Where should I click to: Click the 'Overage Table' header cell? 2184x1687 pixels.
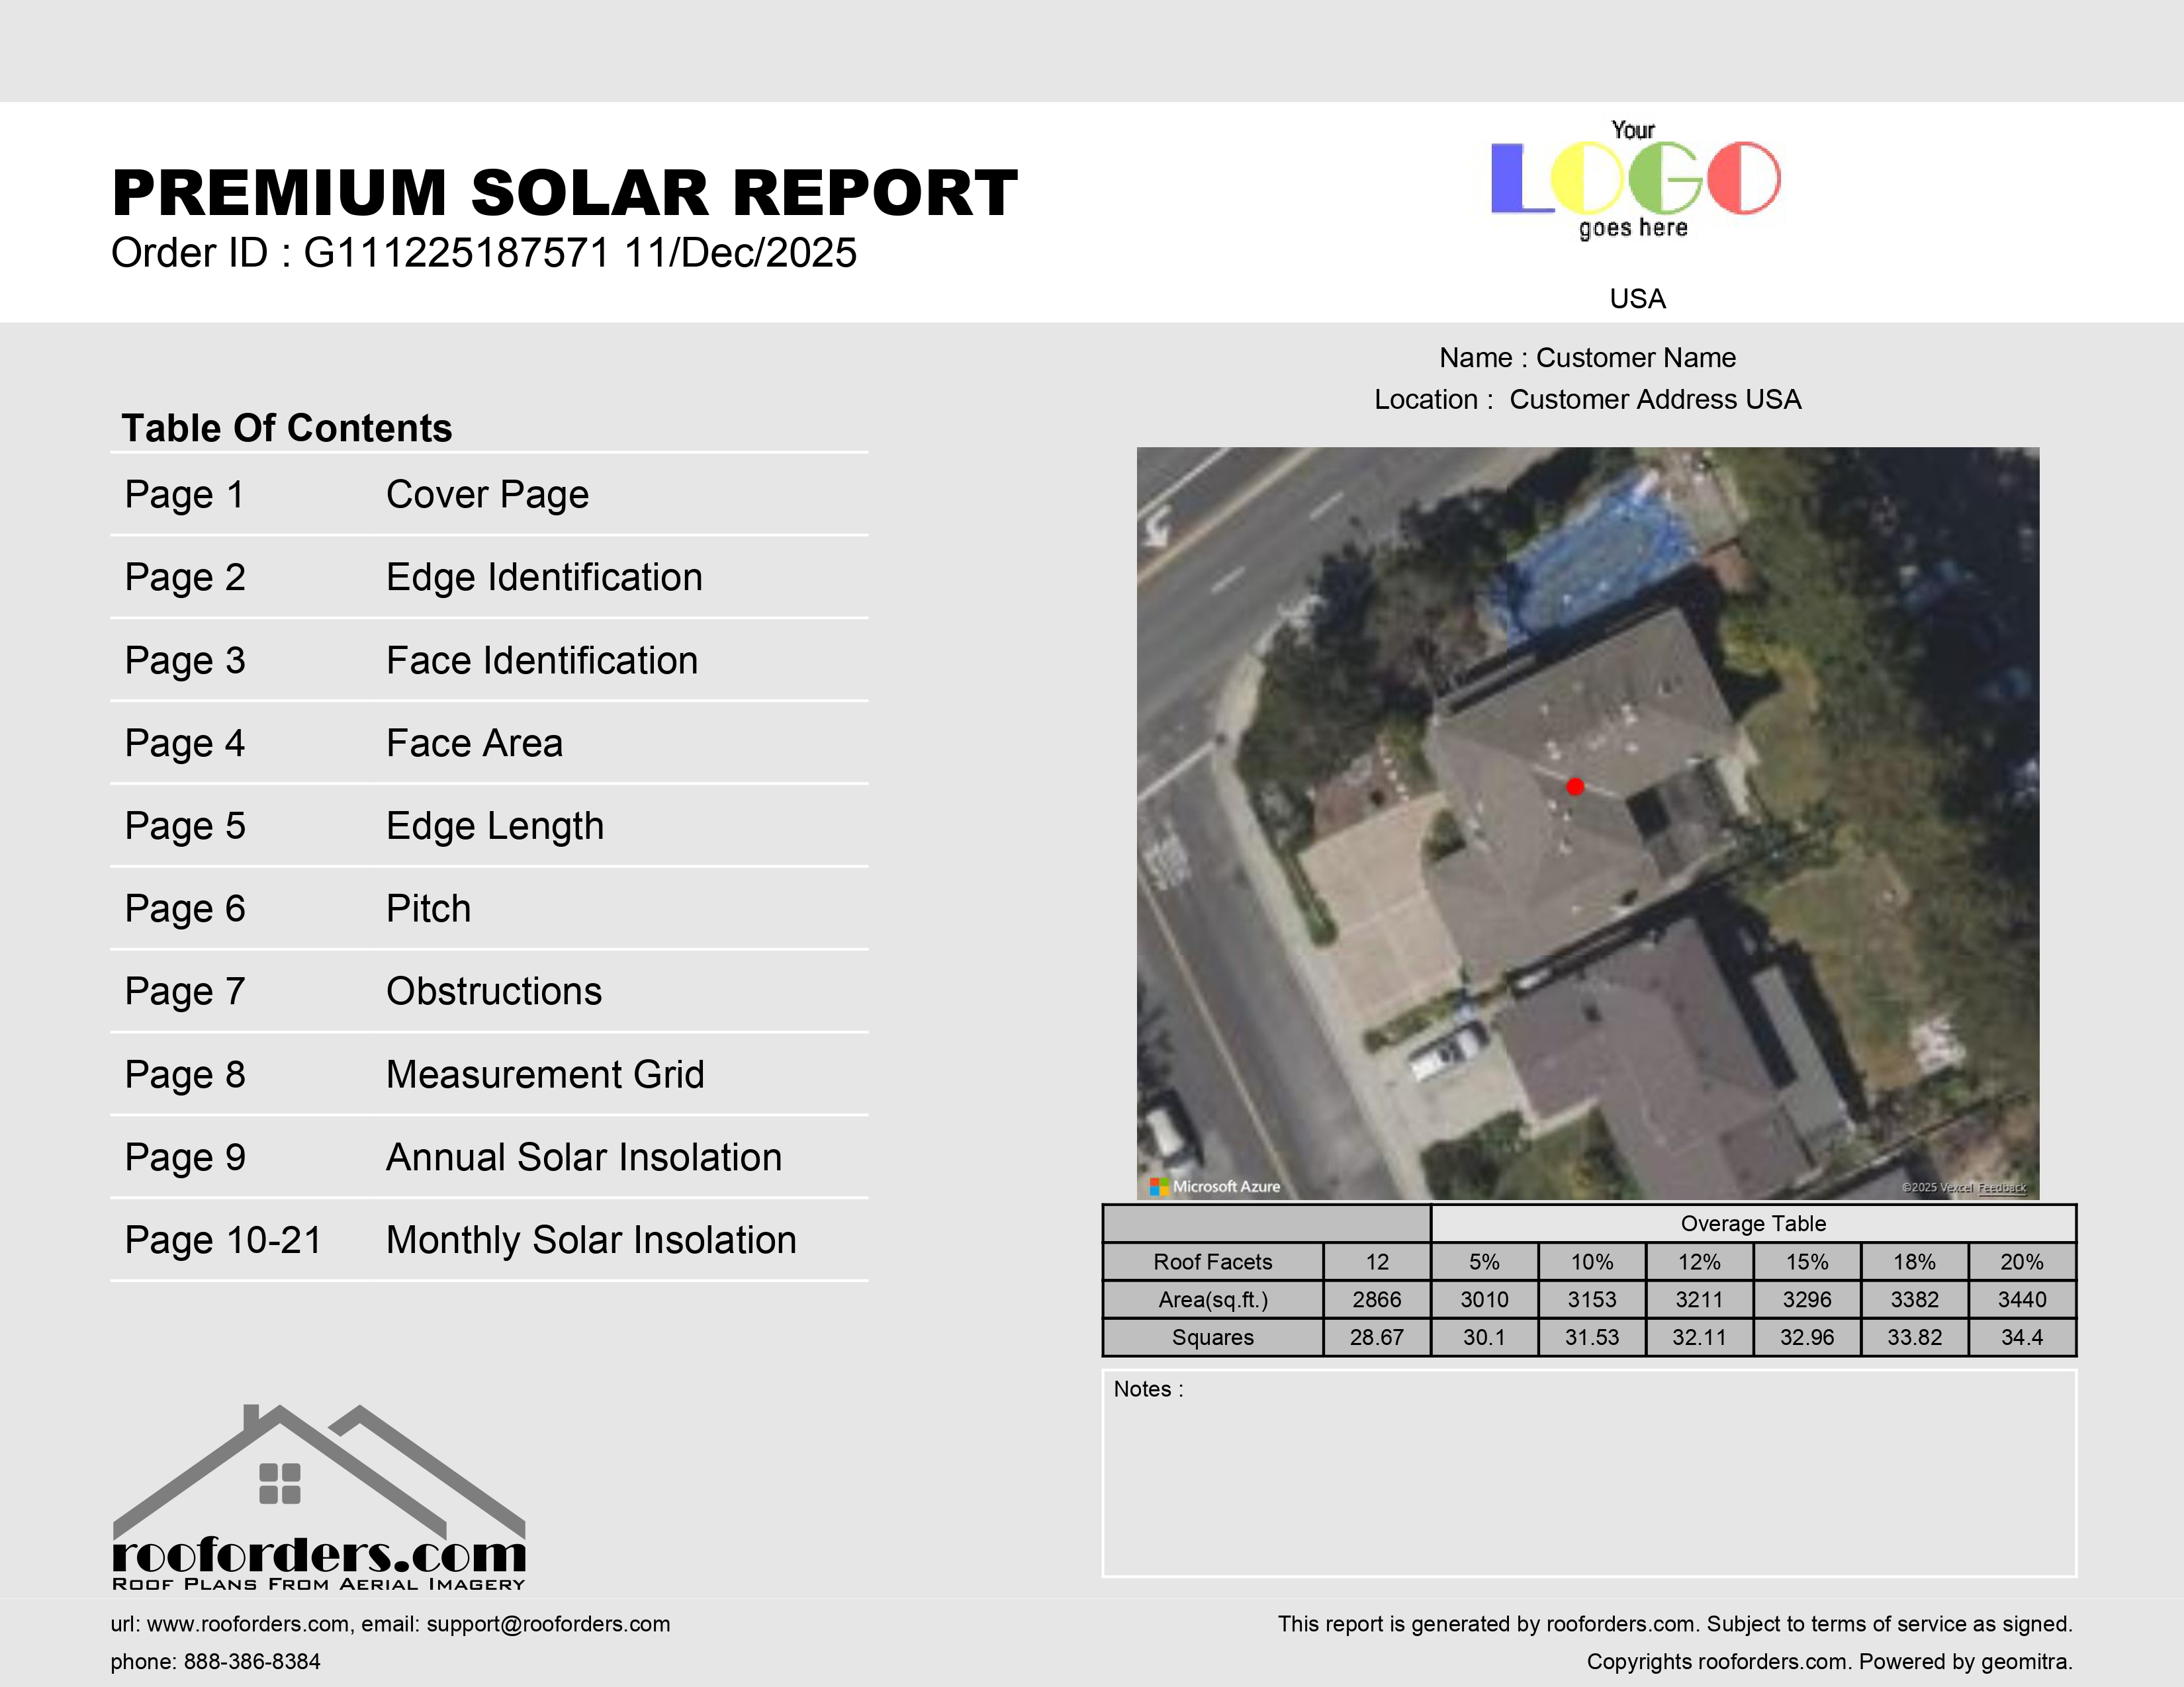[x=1753, y=1223]
